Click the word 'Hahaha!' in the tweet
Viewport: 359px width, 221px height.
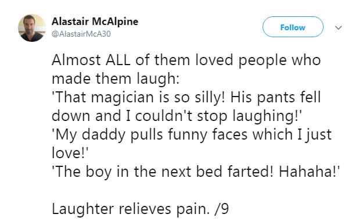(309, 172)
